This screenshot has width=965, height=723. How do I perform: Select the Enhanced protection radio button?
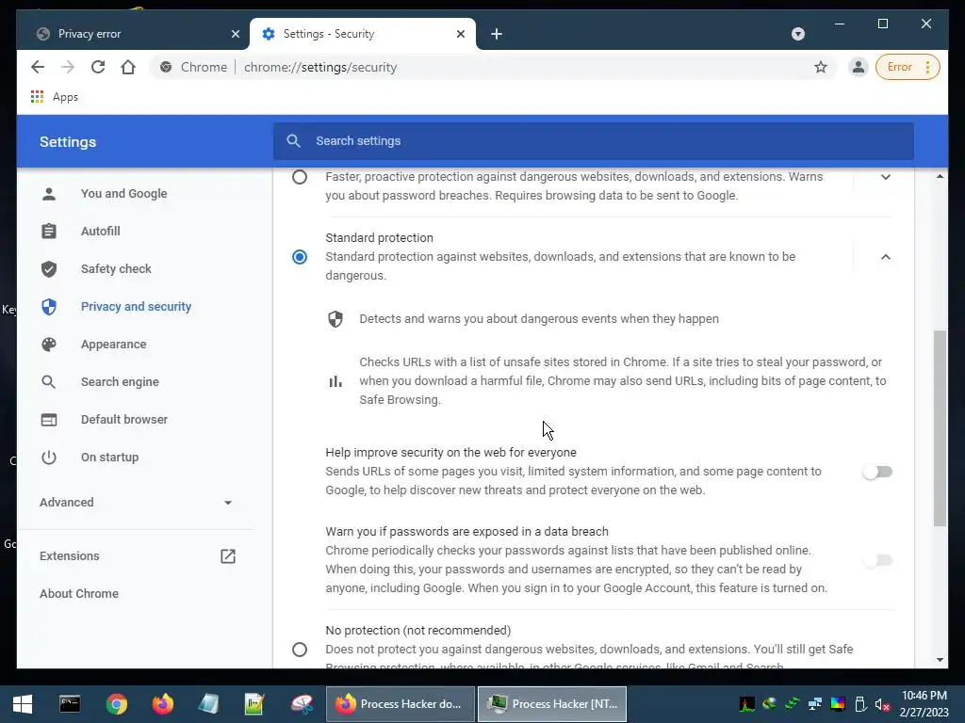299,177
